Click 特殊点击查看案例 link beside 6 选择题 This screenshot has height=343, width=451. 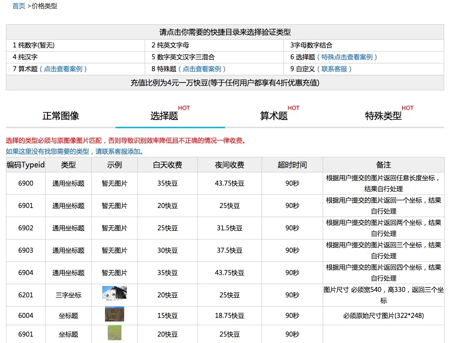(350, 57)
